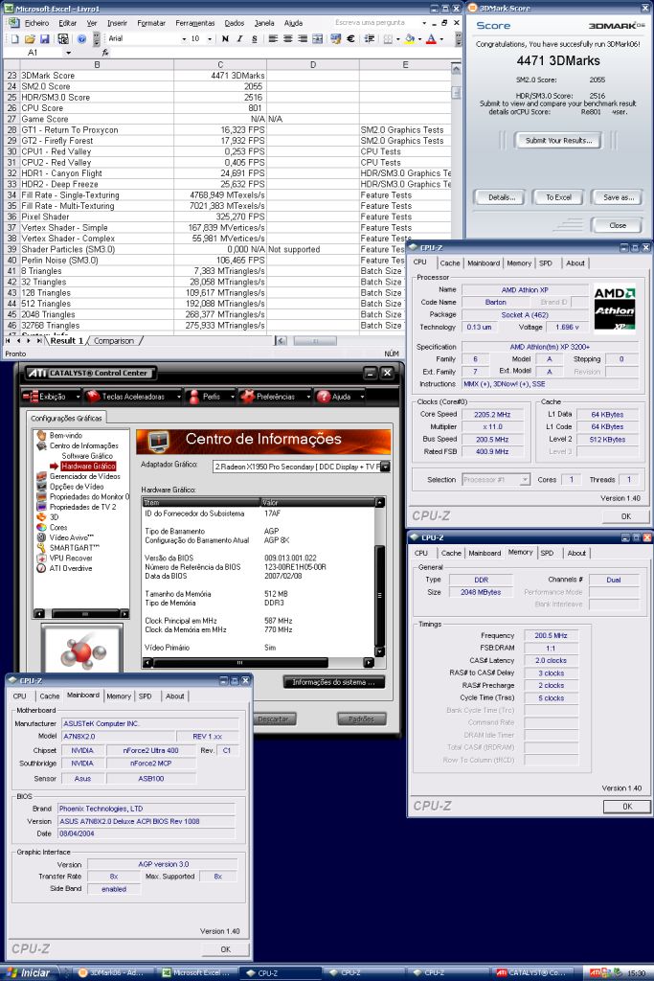Open the Ficheiro menu in Excel

(36, 23)
